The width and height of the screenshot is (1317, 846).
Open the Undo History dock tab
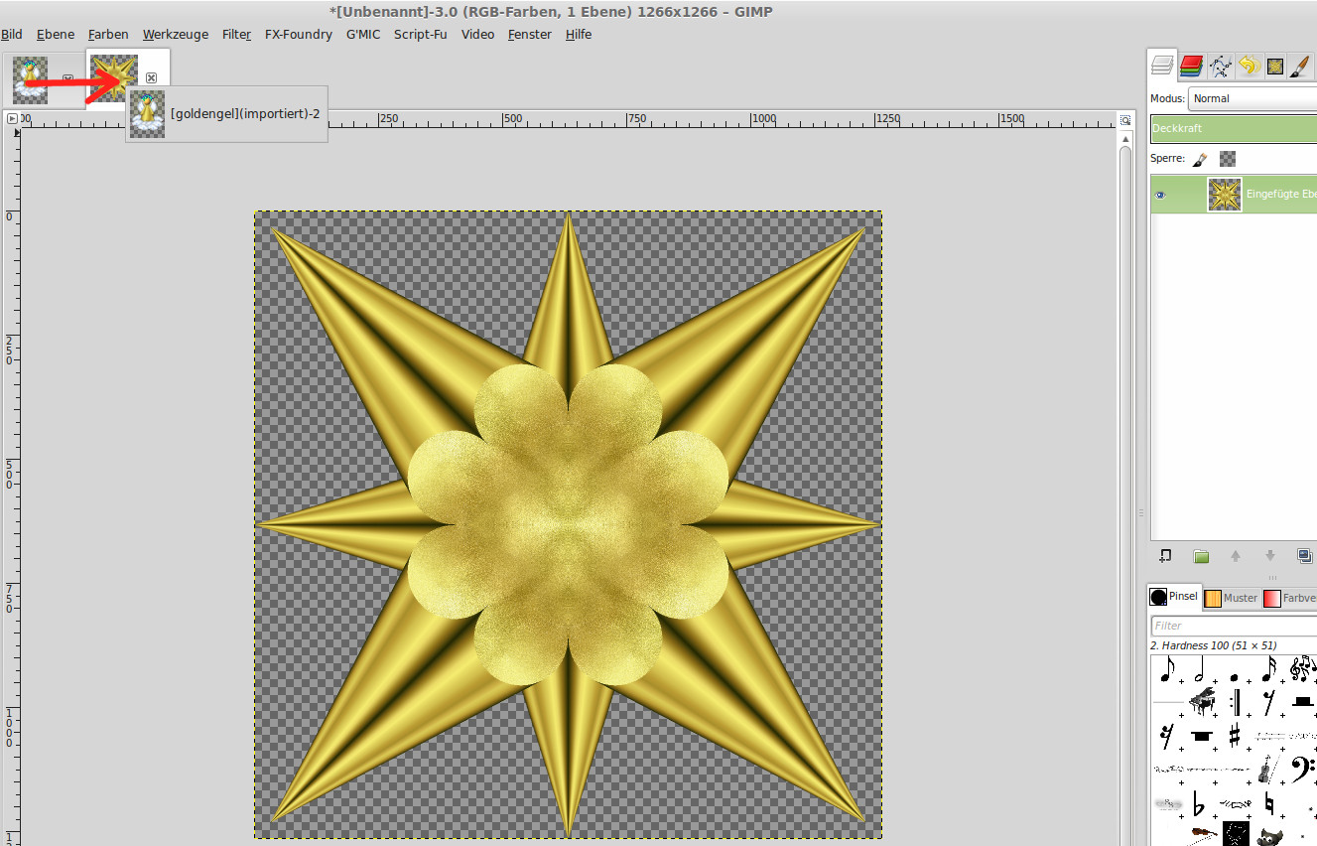pyautogui.click(x=1249, y=67)
